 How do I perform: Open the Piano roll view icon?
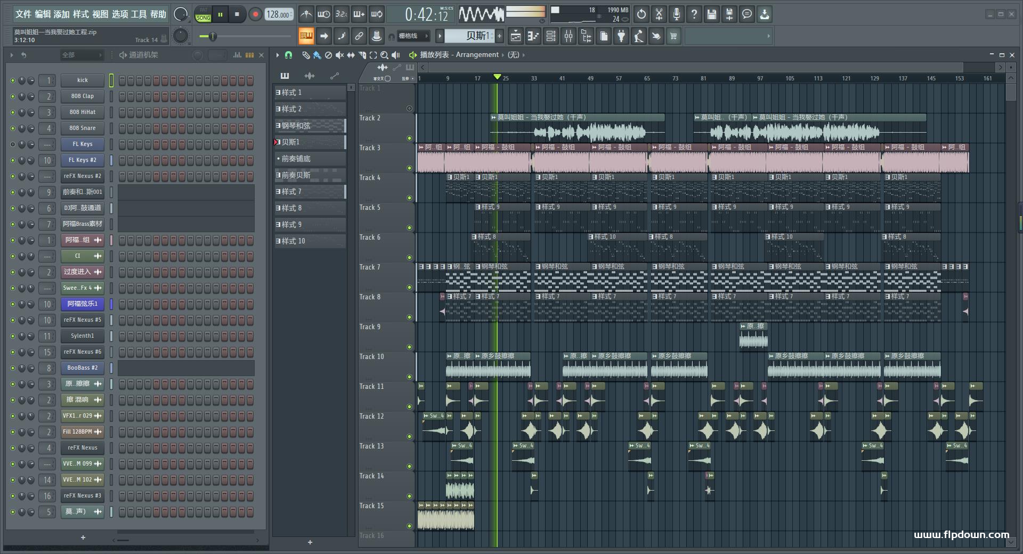[x=533, y=36]
